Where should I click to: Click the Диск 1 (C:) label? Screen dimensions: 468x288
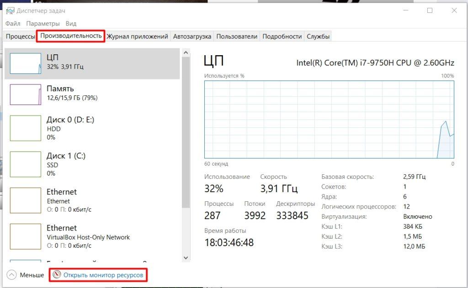66,156
